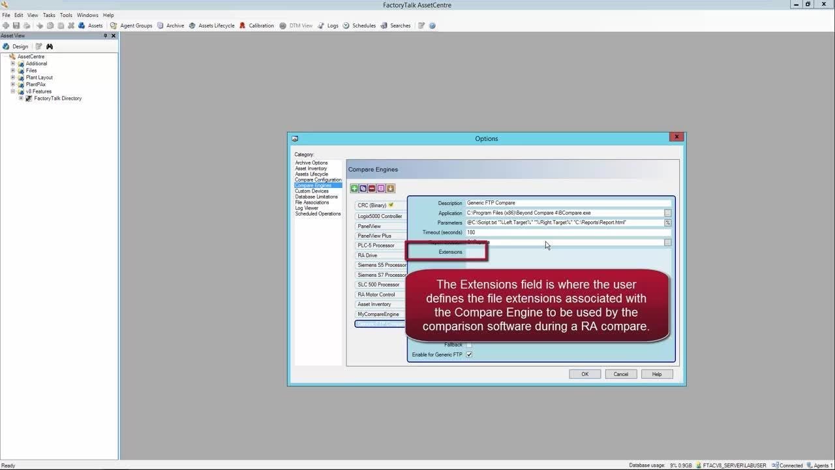
Task: Click the delete X icon in main toolbar
Action: click(71, 25)
